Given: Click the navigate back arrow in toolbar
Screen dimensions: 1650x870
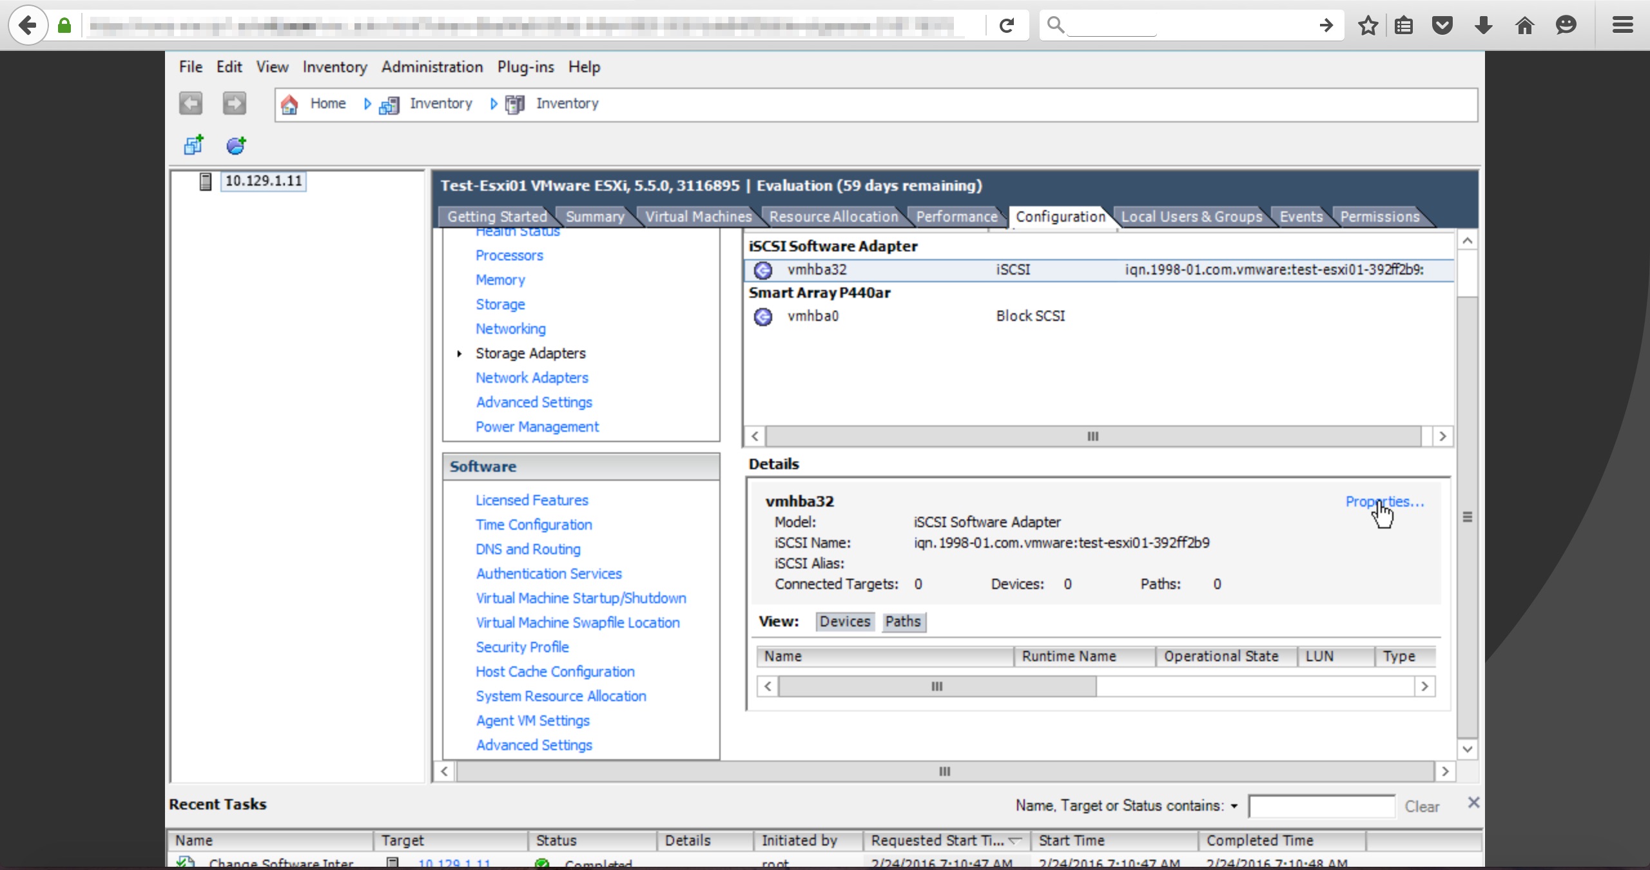Looking at the screenshot, I should [x=191, y=104].
